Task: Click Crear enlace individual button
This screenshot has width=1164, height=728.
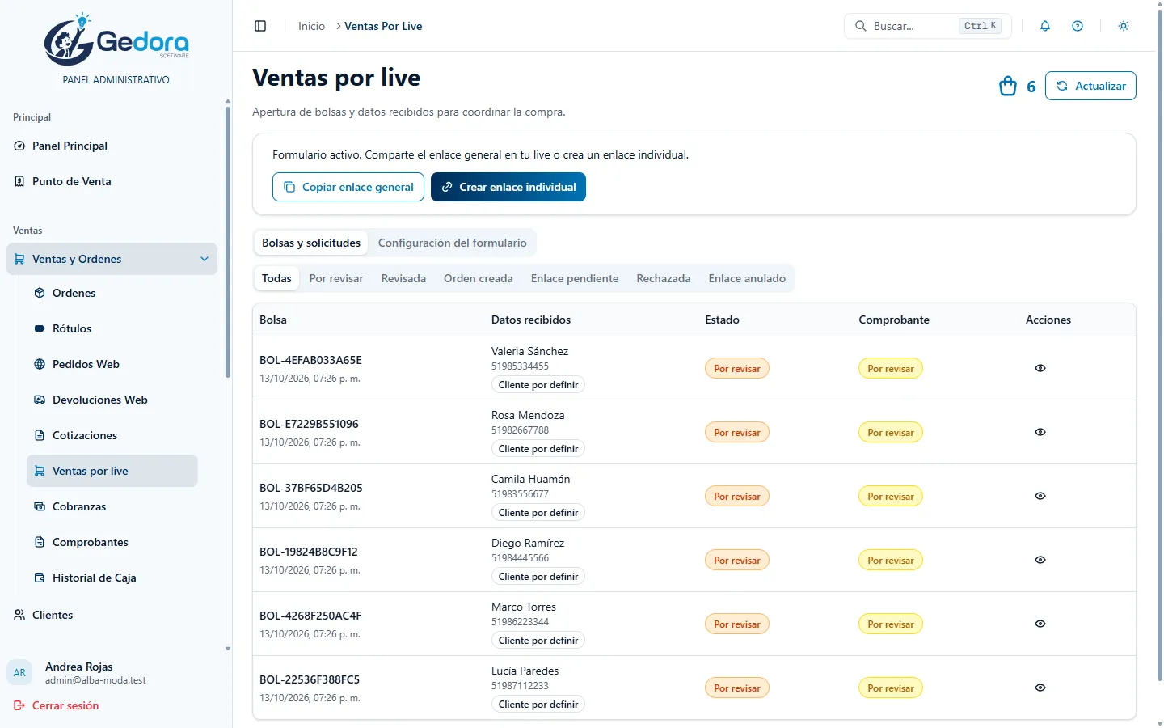Action: [508, 187]
